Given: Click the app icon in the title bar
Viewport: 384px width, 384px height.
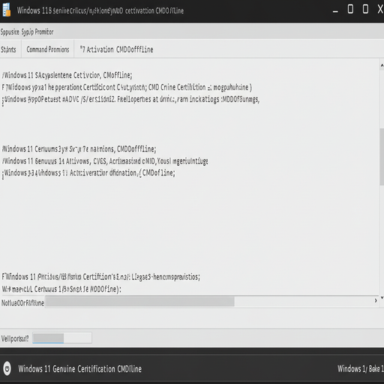Looking at the screenshot, I should pyautogui.click(x=6, y=10).
